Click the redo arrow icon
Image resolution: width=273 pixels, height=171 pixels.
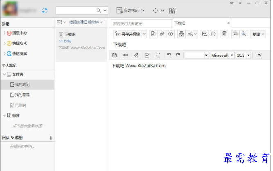178,55
